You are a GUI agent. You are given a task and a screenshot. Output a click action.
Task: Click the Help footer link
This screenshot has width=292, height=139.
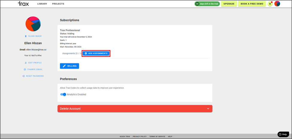pos(170,137)
